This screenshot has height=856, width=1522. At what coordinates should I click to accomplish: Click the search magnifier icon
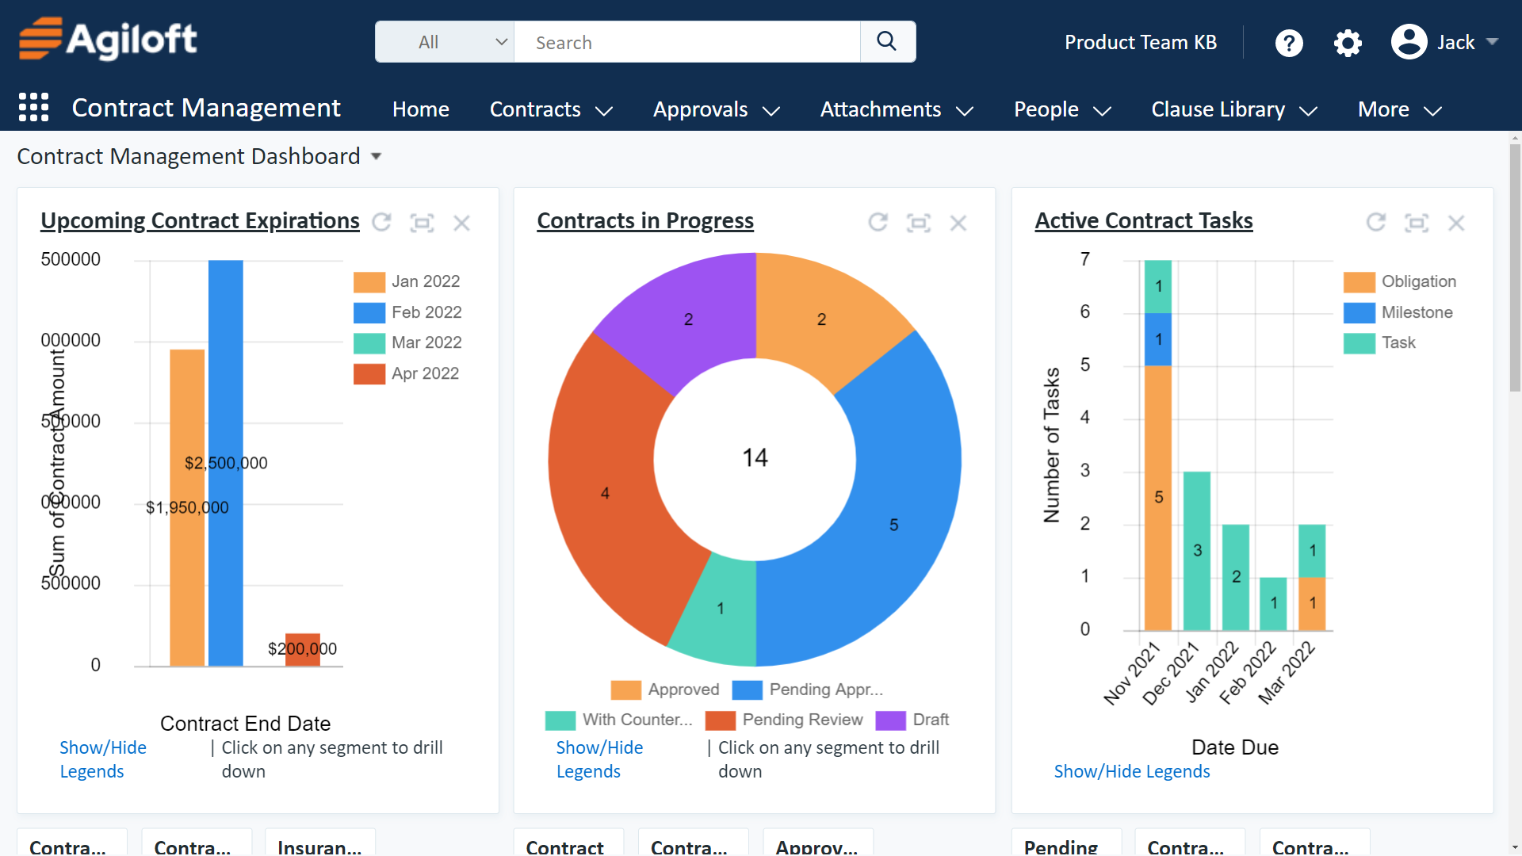(x=887, y=41)
